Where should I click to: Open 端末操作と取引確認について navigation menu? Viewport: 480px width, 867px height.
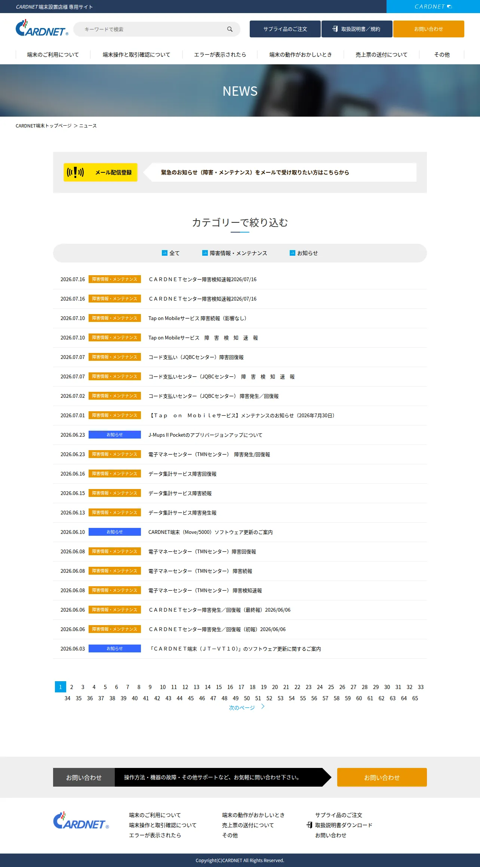(x=136, y=55)
